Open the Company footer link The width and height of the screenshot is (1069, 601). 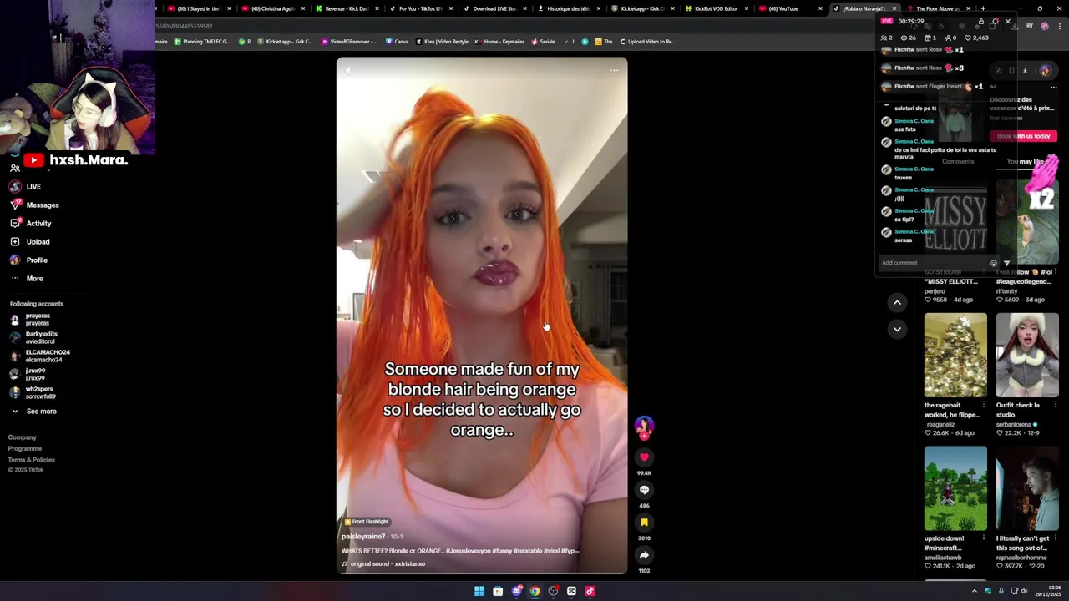(x=23, y=437)
